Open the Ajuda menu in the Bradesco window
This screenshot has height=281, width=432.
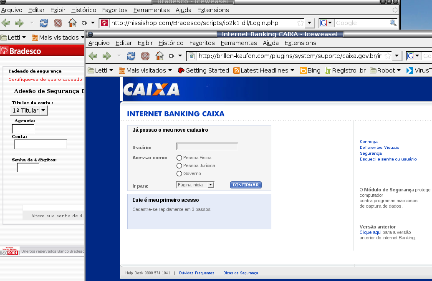click(184, 10)
